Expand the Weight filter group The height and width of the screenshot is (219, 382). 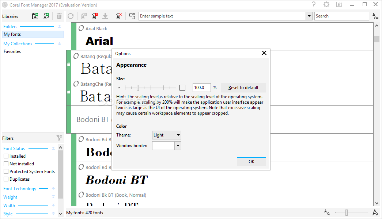pos(53,197)
